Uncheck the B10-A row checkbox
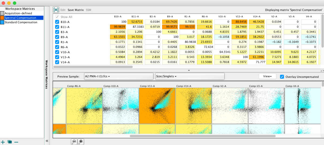Viewport: 324px width, 145px height. point(57,22)
